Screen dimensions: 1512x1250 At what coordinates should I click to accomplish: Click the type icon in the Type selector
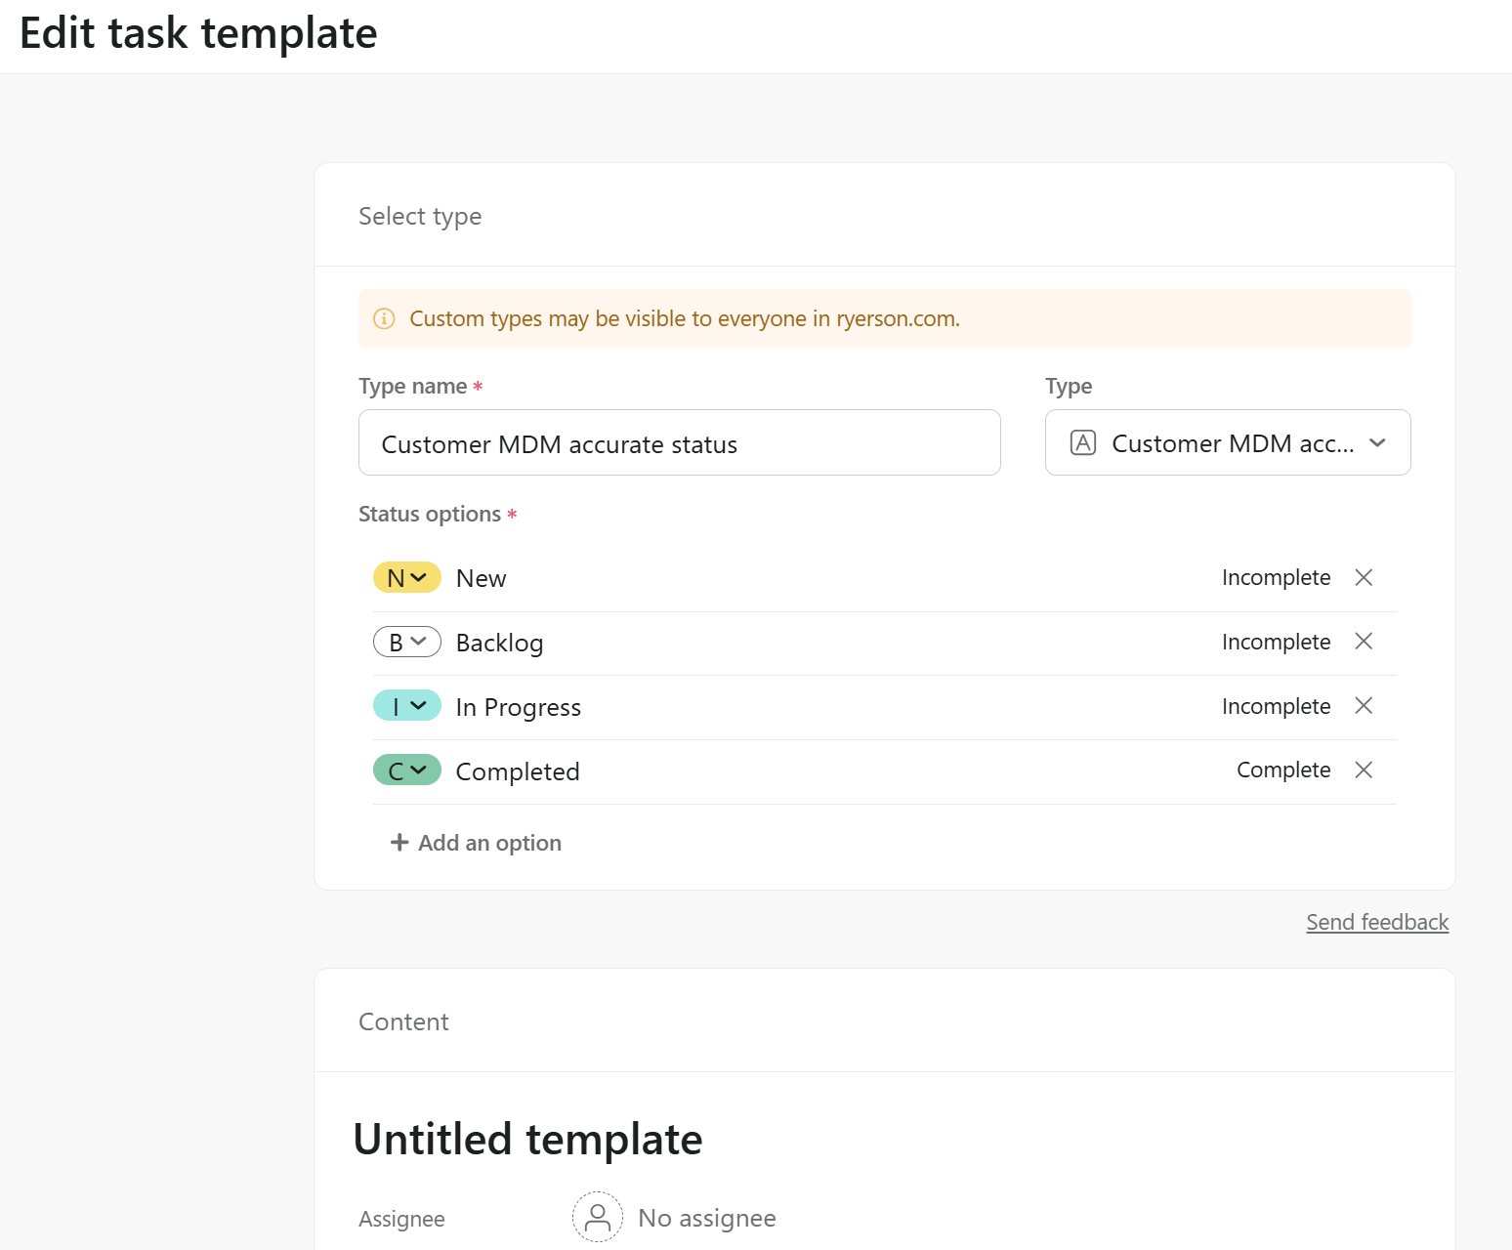1083,442
